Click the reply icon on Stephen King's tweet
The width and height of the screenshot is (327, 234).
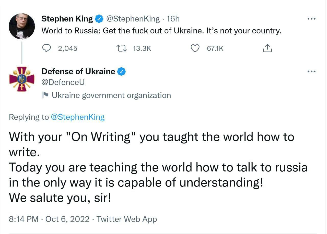46,48
